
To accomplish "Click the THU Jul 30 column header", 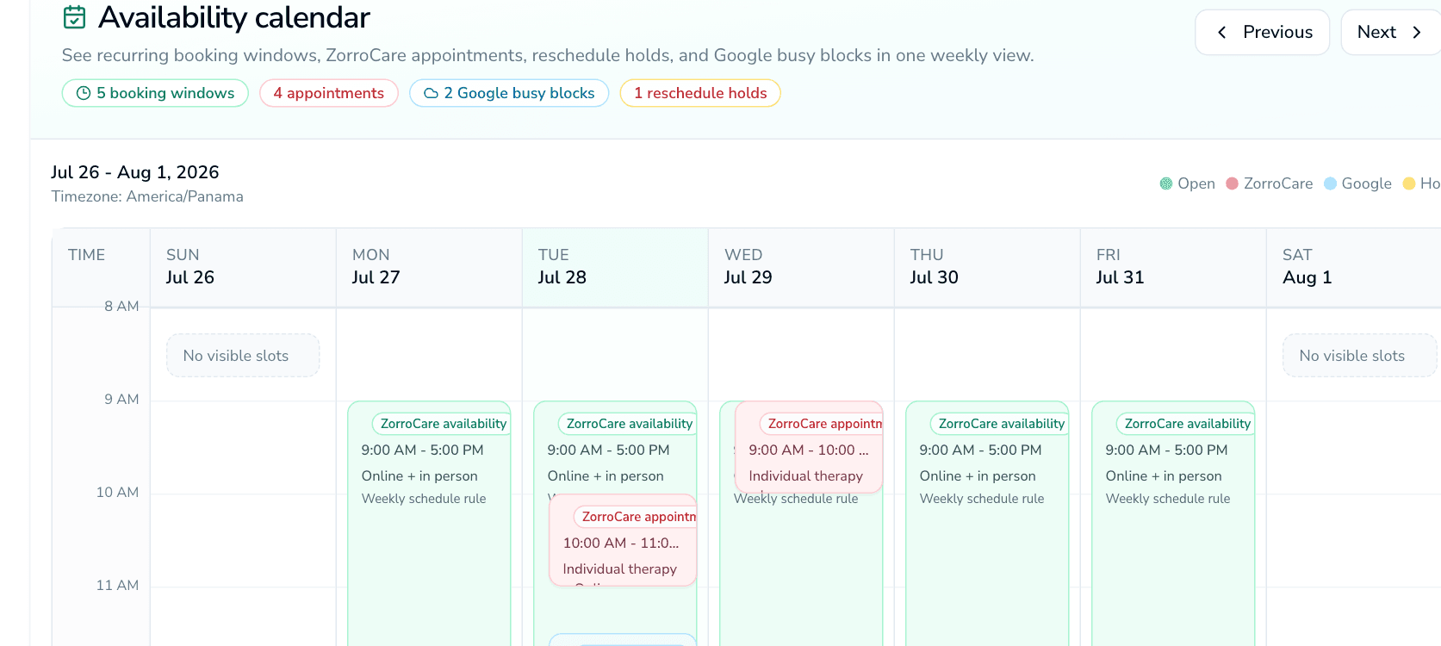I will pos(987,267).
